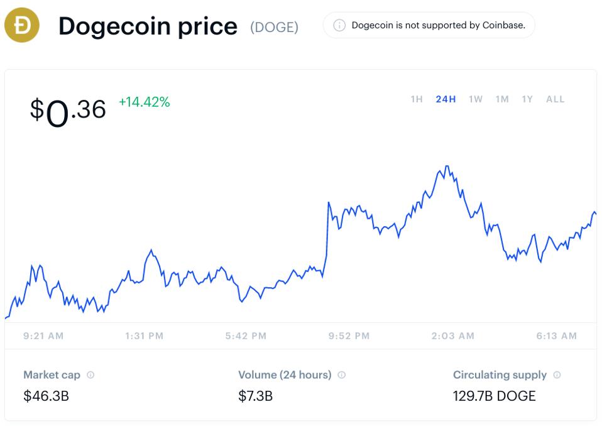Select the 24H time range tab
Screen dimensions: 602x426
point(446,99)
